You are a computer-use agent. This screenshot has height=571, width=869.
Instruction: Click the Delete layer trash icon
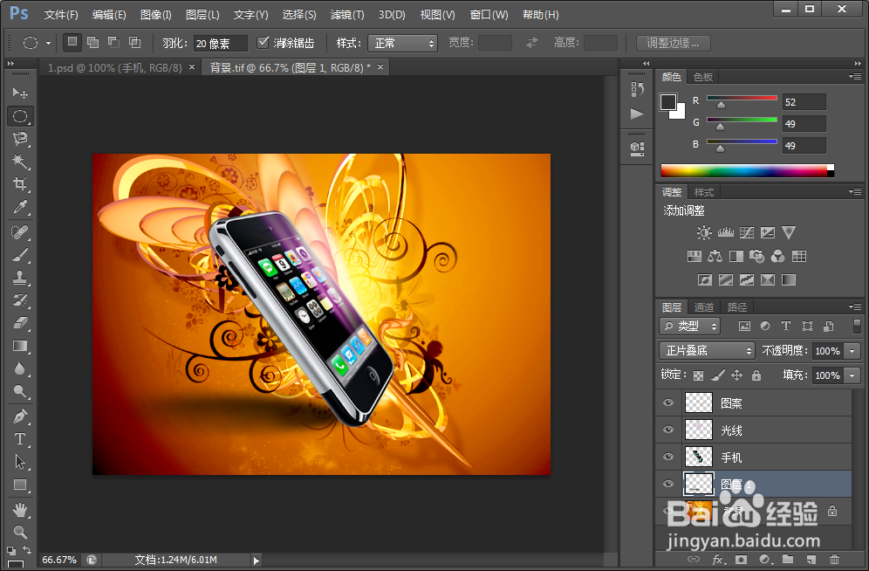pyautogui.click(x=834, y=559)
